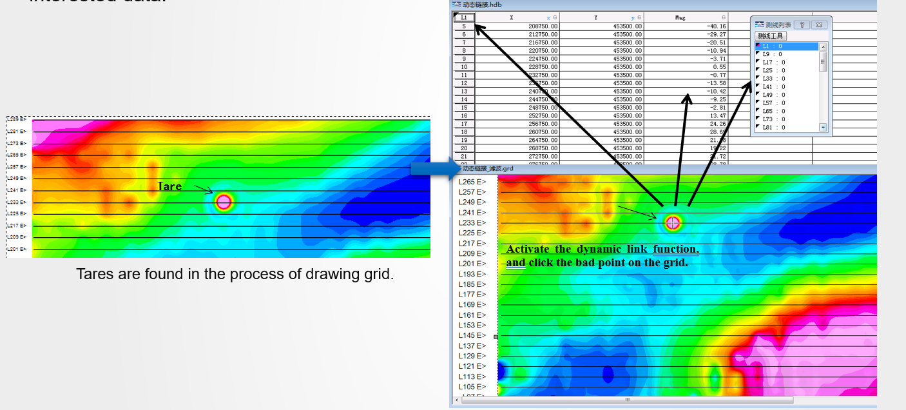Click the Mag column header
The width and height of the screenshot is (906, 410).
[680, 18]
